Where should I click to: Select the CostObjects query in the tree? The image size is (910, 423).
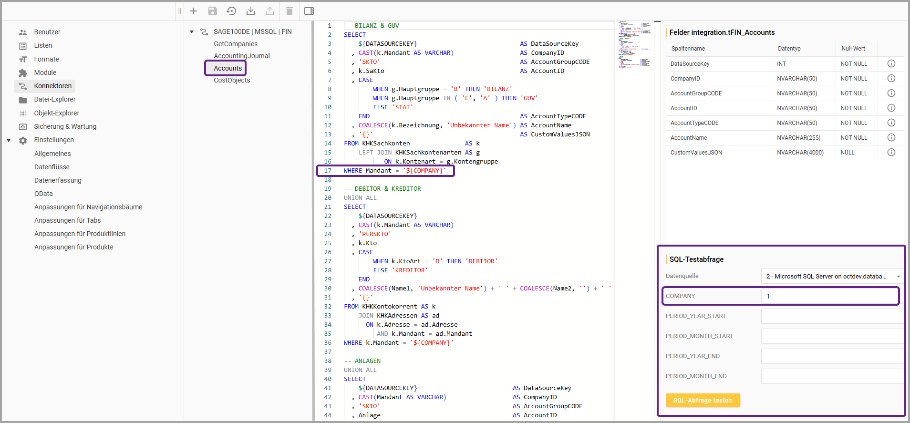coord(232,80)
